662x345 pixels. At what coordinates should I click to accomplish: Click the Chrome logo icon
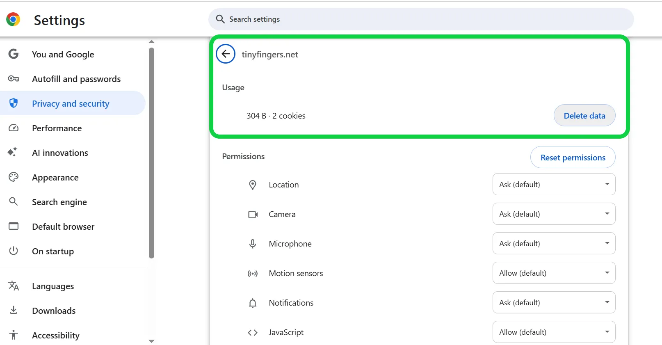click(13, 19)
